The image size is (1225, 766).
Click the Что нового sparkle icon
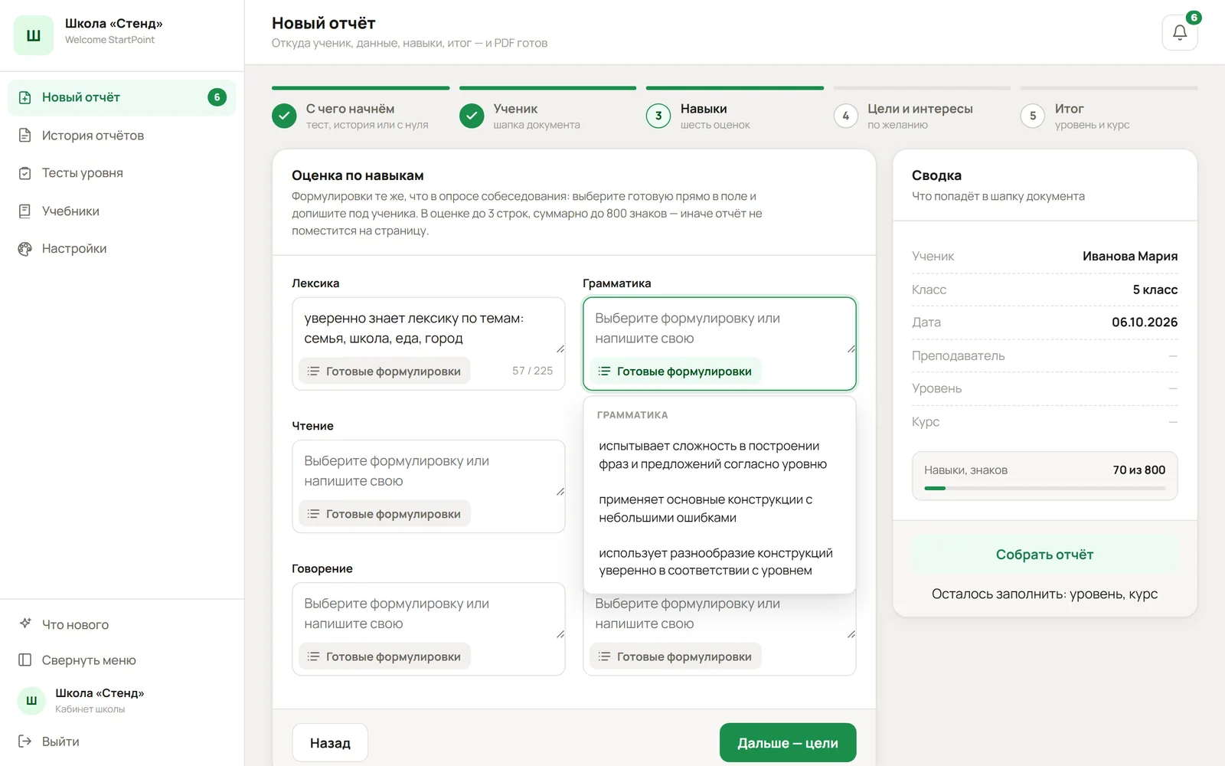click(25, 624)
